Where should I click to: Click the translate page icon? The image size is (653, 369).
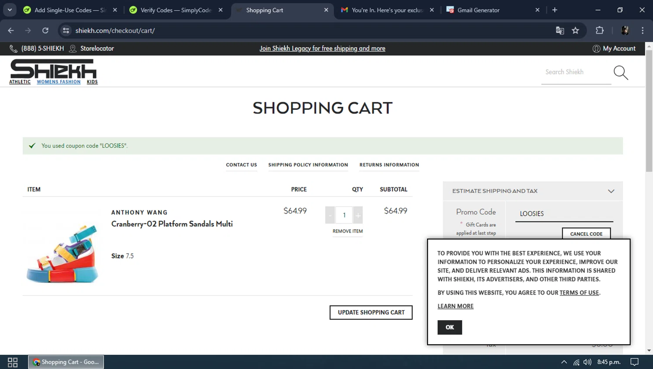(560, 30)
